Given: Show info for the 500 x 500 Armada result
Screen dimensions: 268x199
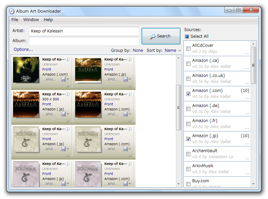Looking at the screenshot, I should (68, 94).
